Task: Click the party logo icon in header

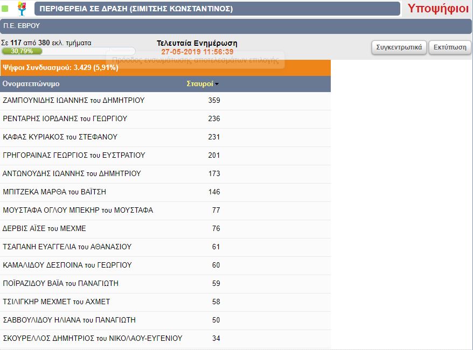Action: (x=22, y=8)
